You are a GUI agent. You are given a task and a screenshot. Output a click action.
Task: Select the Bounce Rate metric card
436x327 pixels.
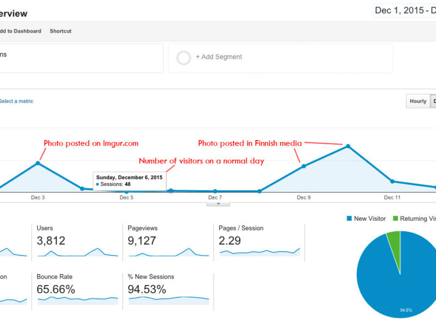[77, 291]
